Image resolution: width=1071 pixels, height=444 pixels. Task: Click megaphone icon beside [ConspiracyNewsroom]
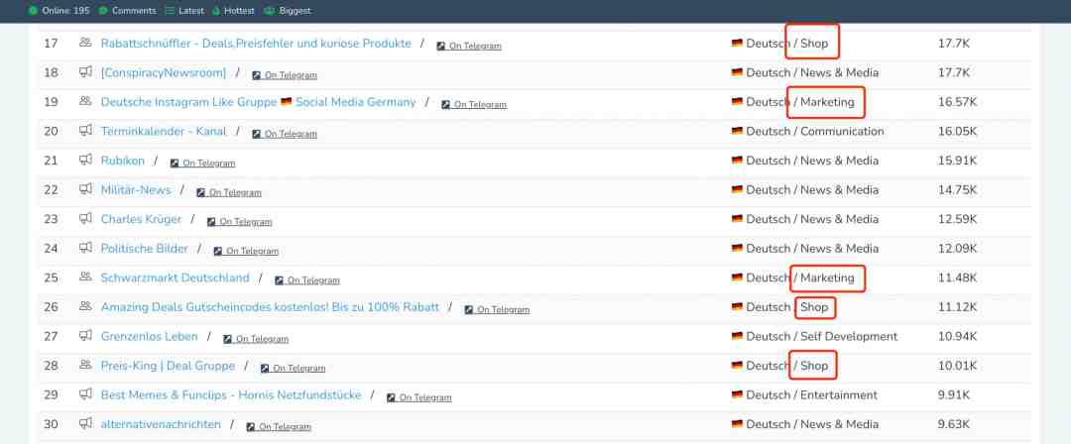[x=85, y=71]
